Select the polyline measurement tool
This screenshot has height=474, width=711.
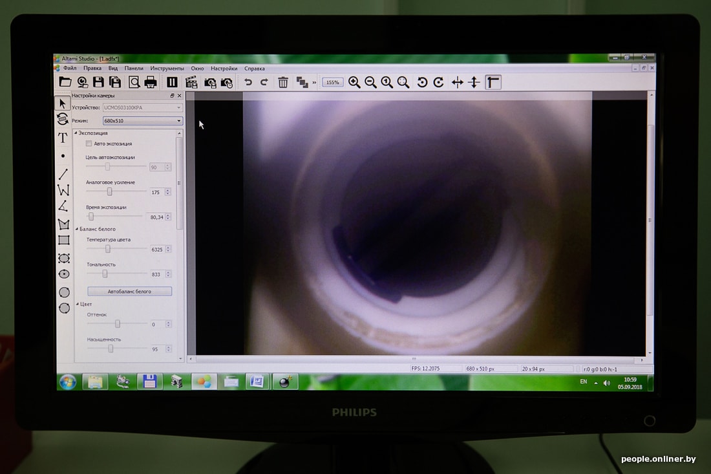63,190
